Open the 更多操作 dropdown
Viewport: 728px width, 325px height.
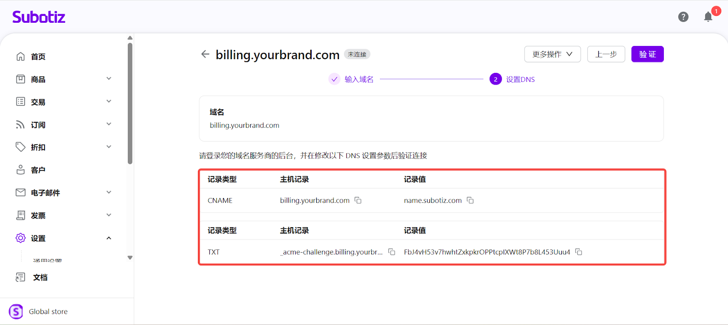(552, 54)
